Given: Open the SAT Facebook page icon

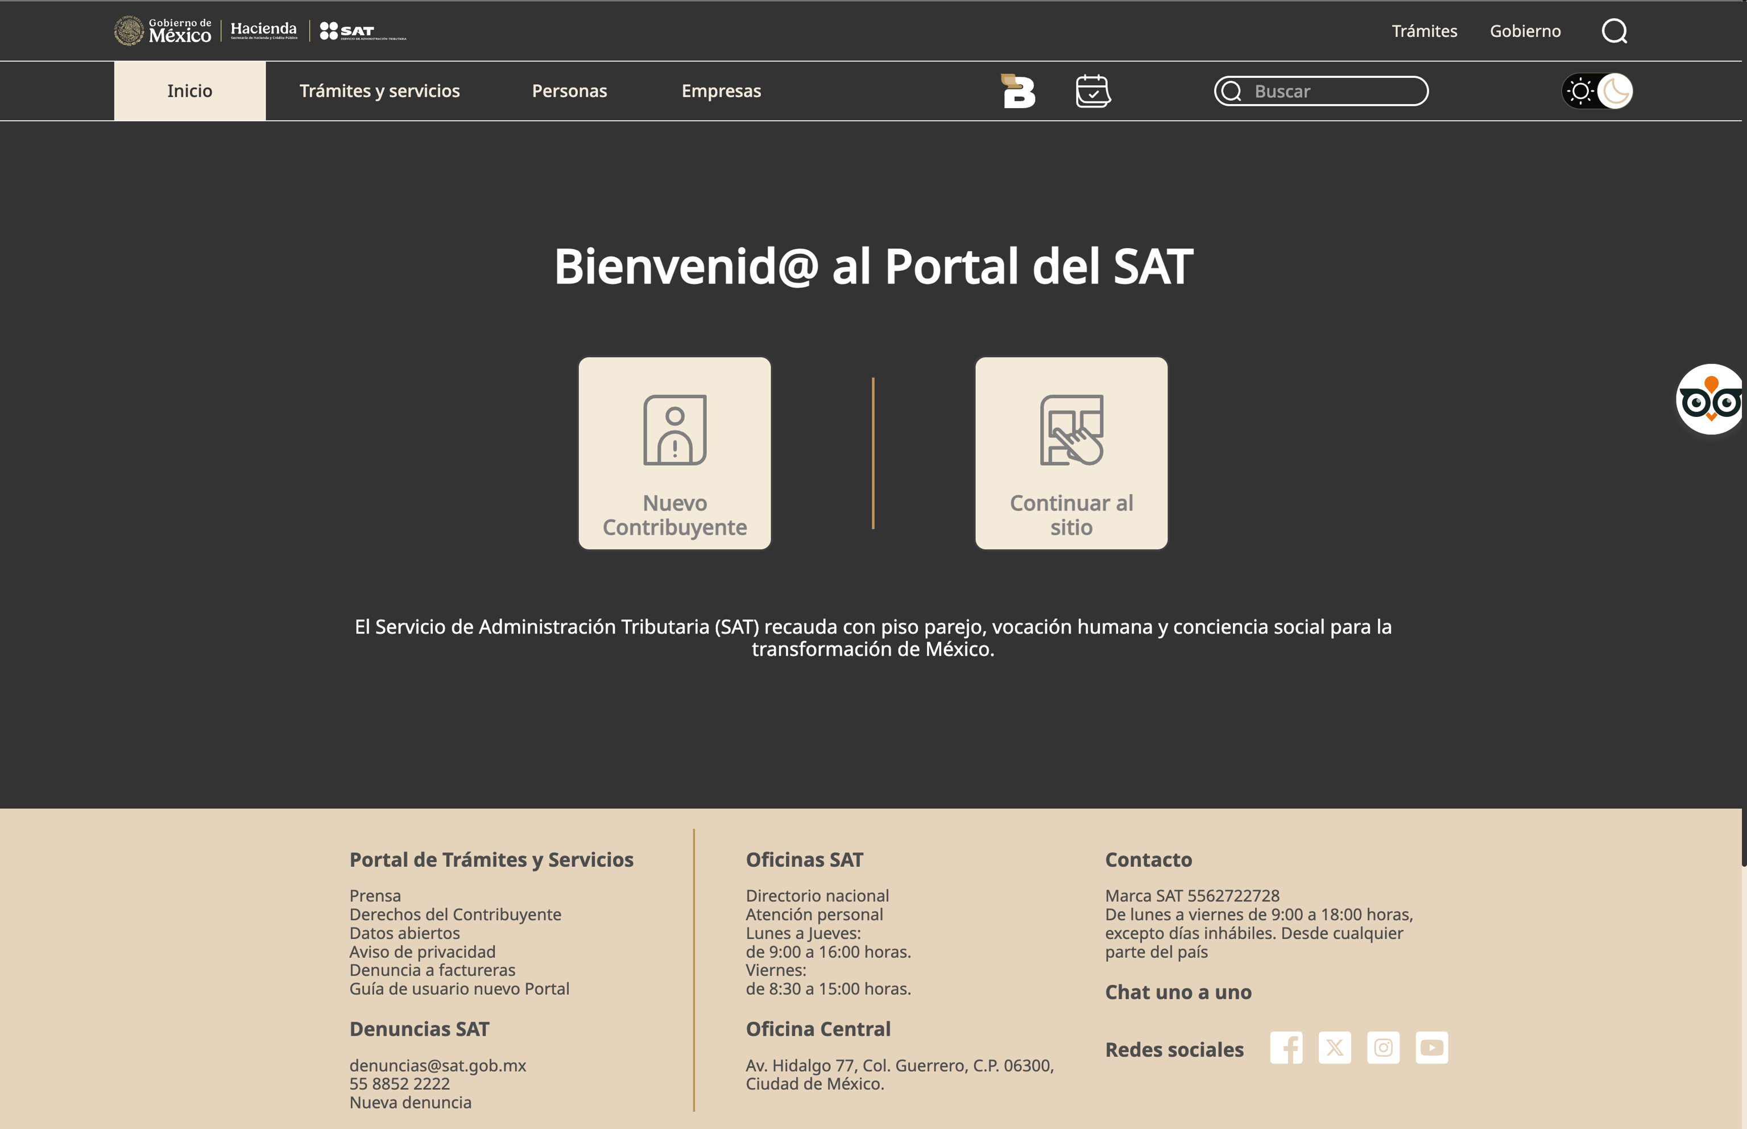Looking at the screenshot, I should pyautogui.click(x=1286, y=1048).
